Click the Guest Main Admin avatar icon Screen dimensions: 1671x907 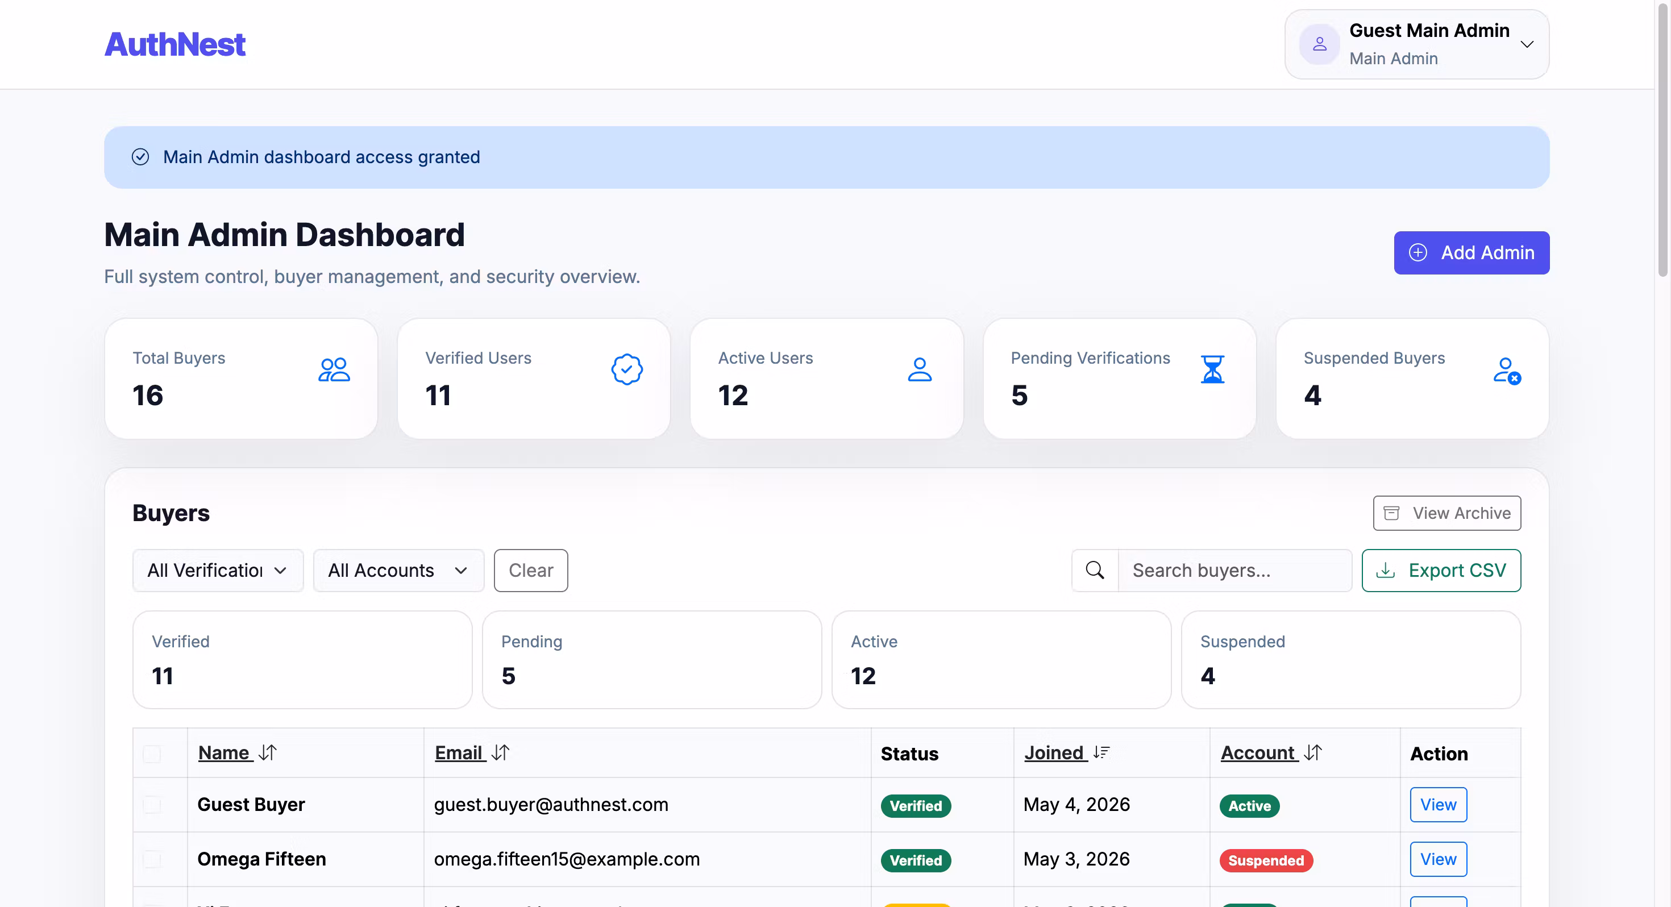pyautogui.click(x=1319, y=44)
